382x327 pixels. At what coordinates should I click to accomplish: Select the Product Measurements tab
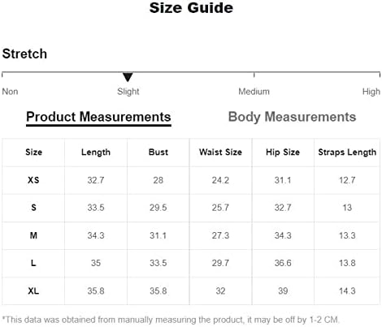tap(98, 117)
